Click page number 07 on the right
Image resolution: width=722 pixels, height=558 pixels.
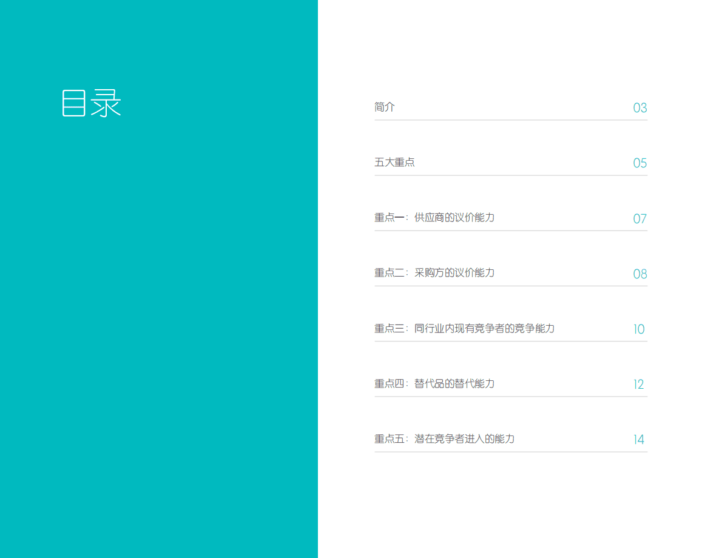pos(641,219)
